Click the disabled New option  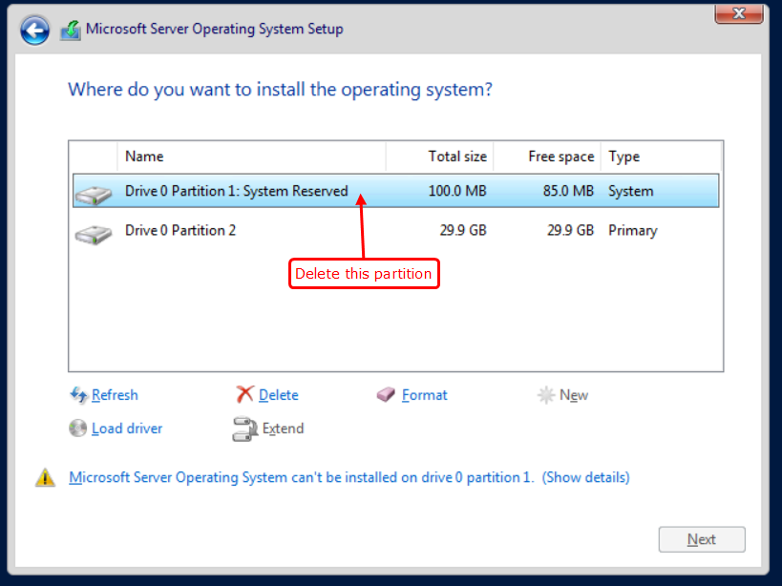[574, 395]
